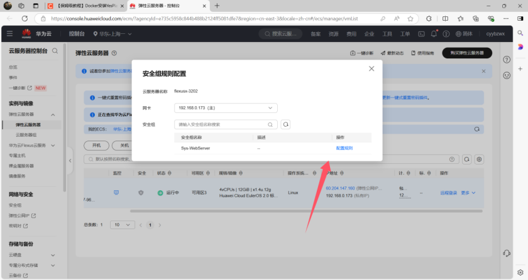Open the monitoring icon for the server row
Viewport: 528px width, 280px height.
click(x=116, y=193)
